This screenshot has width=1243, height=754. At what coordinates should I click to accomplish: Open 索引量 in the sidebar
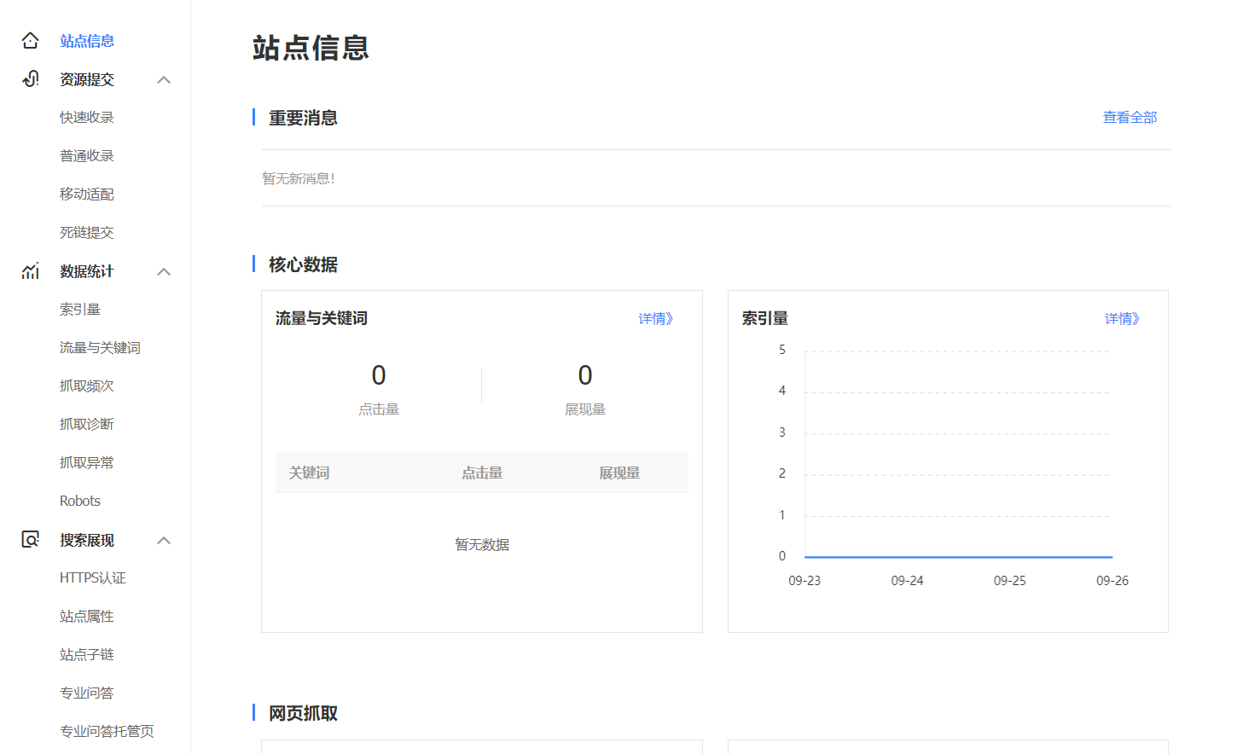tap(80, 310)
